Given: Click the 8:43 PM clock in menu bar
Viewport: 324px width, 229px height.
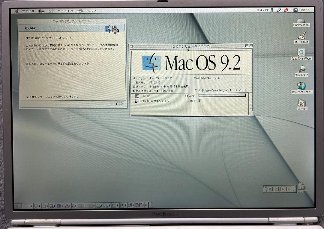Looking at the screenshot, I should [263, 10].
